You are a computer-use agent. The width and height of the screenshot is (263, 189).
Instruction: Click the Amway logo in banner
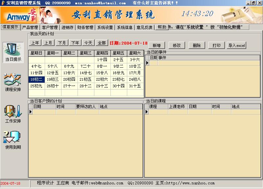click(x=21, y=16)
